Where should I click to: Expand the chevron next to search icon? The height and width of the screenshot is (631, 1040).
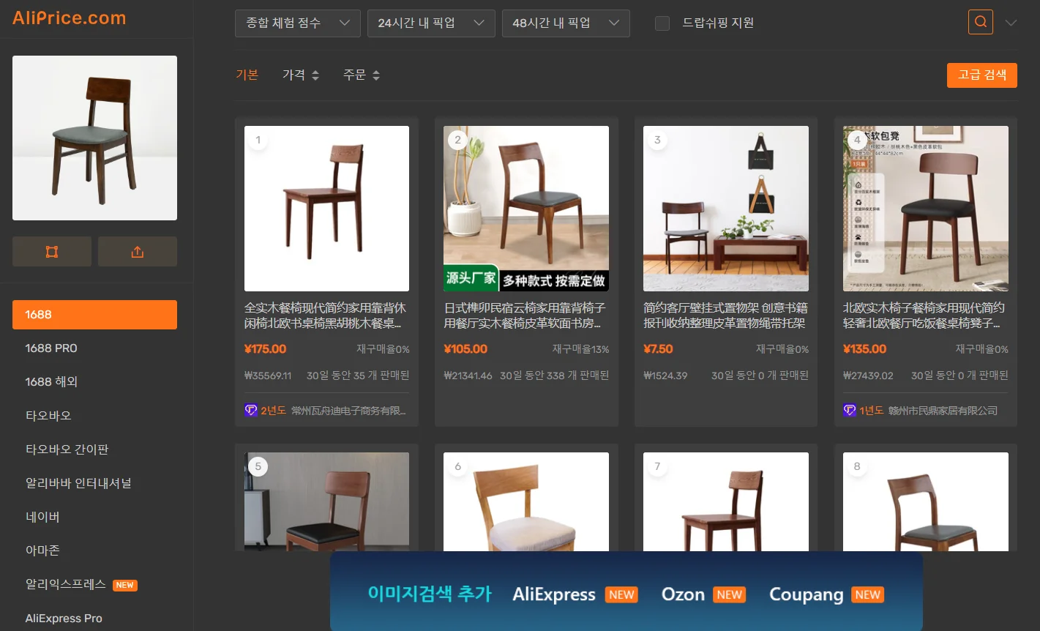(x=1011, y=23)
